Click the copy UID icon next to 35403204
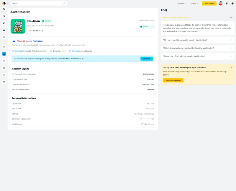Viewport: 236px width, 191px height. coord(42,31)
